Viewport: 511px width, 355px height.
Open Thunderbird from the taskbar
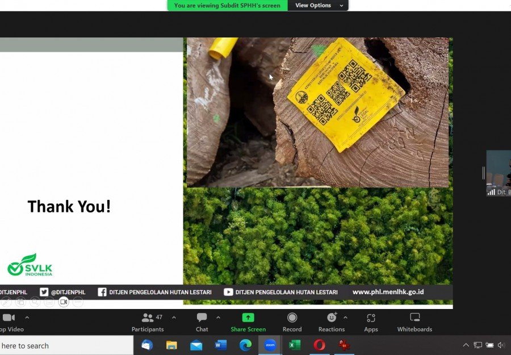pos(147,345)
